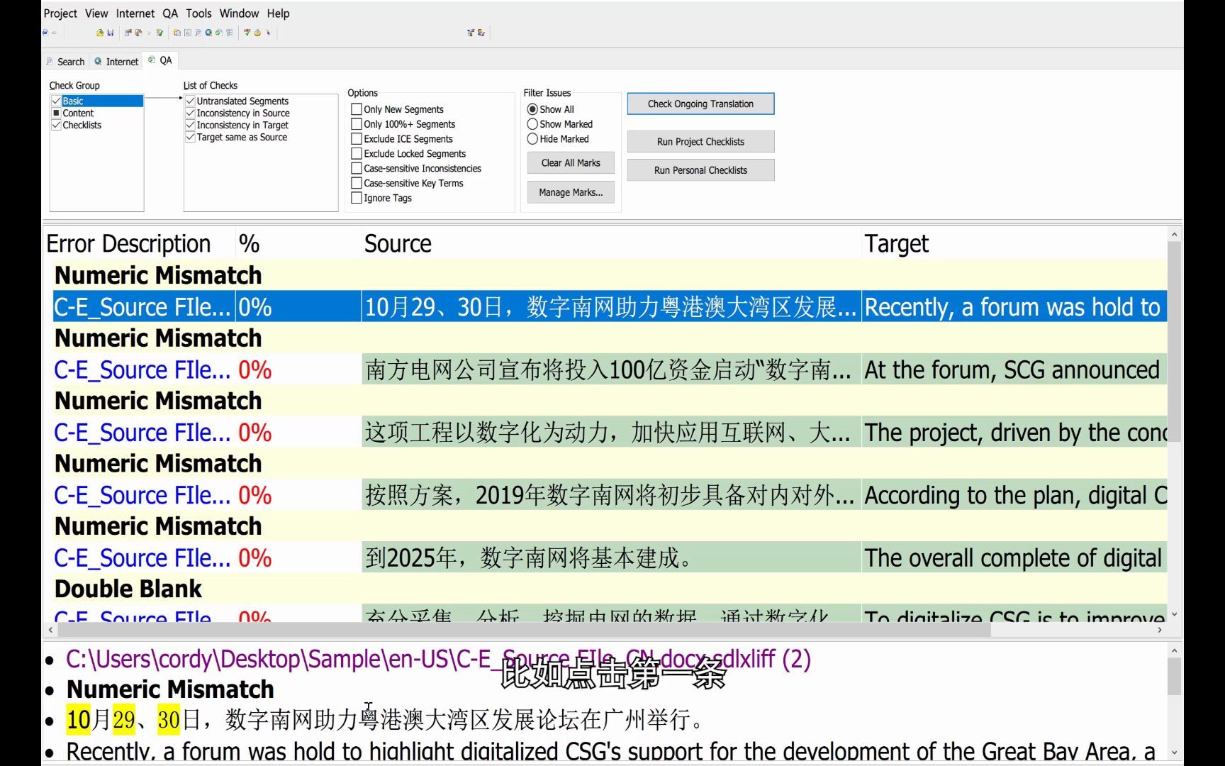
Task: Click the floppy disk save icon
Action: tap(111, 33)
